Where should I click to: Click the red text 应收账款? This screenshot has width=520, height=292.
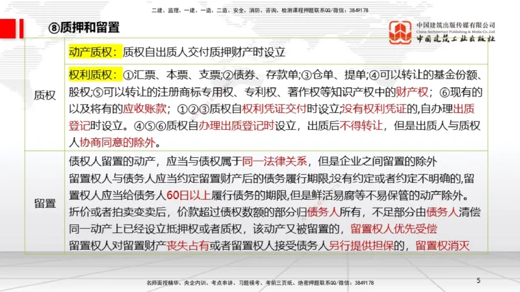click(x=144, y=109)
